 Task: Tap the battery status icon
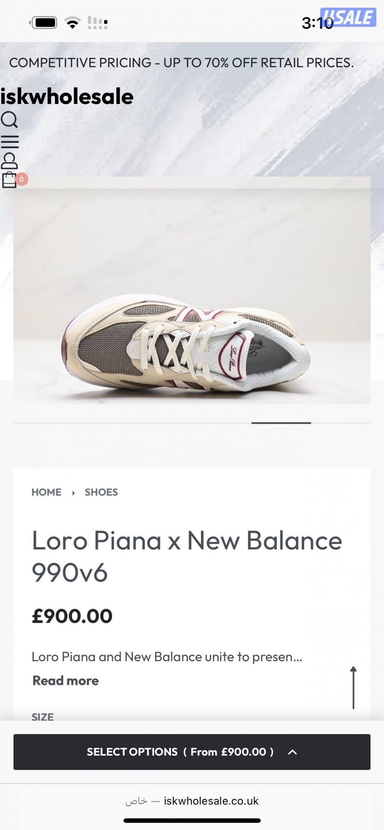44,23
